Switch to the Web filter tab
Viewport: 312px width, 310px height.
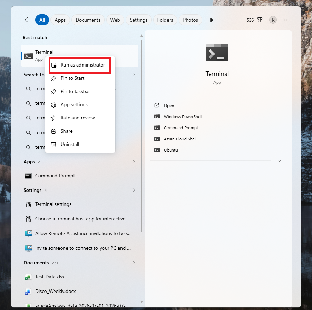[115, 20]
